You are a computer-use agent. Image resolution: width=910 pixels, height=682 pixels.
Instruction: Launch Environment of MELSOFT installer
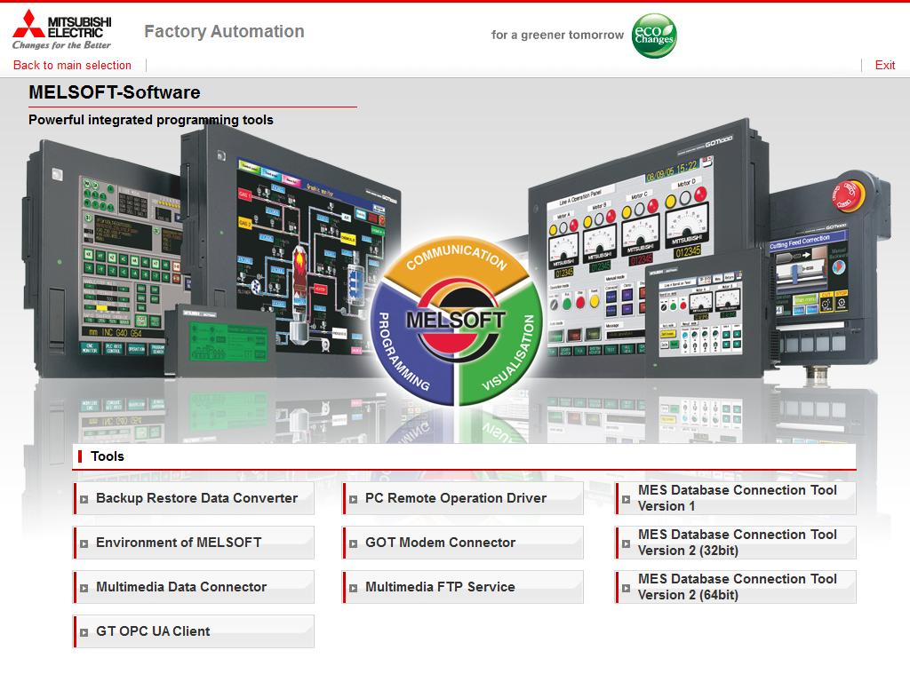click(x=194, y=543)
